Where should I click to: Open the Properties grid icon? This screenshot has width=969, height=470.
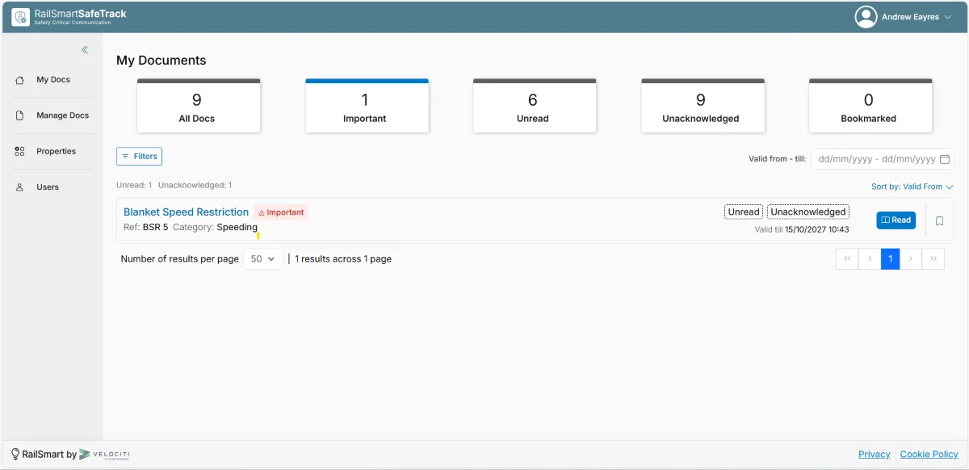[x=19, y=151]
